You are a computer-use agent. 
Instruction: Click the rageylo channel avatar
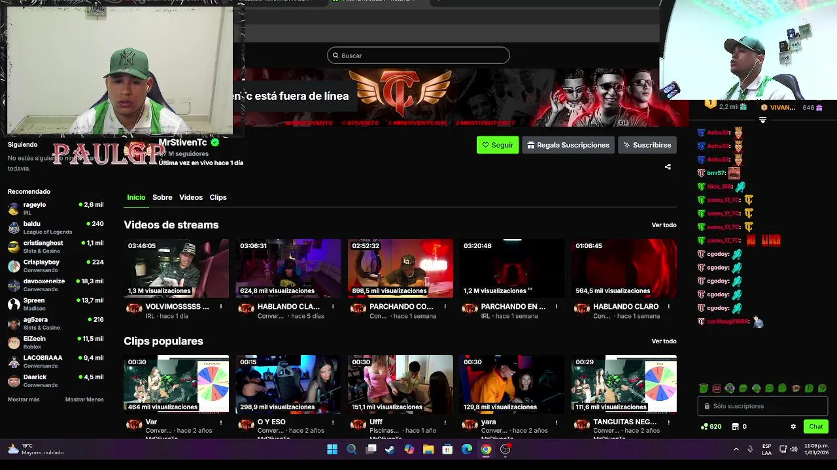coord(14,209)
